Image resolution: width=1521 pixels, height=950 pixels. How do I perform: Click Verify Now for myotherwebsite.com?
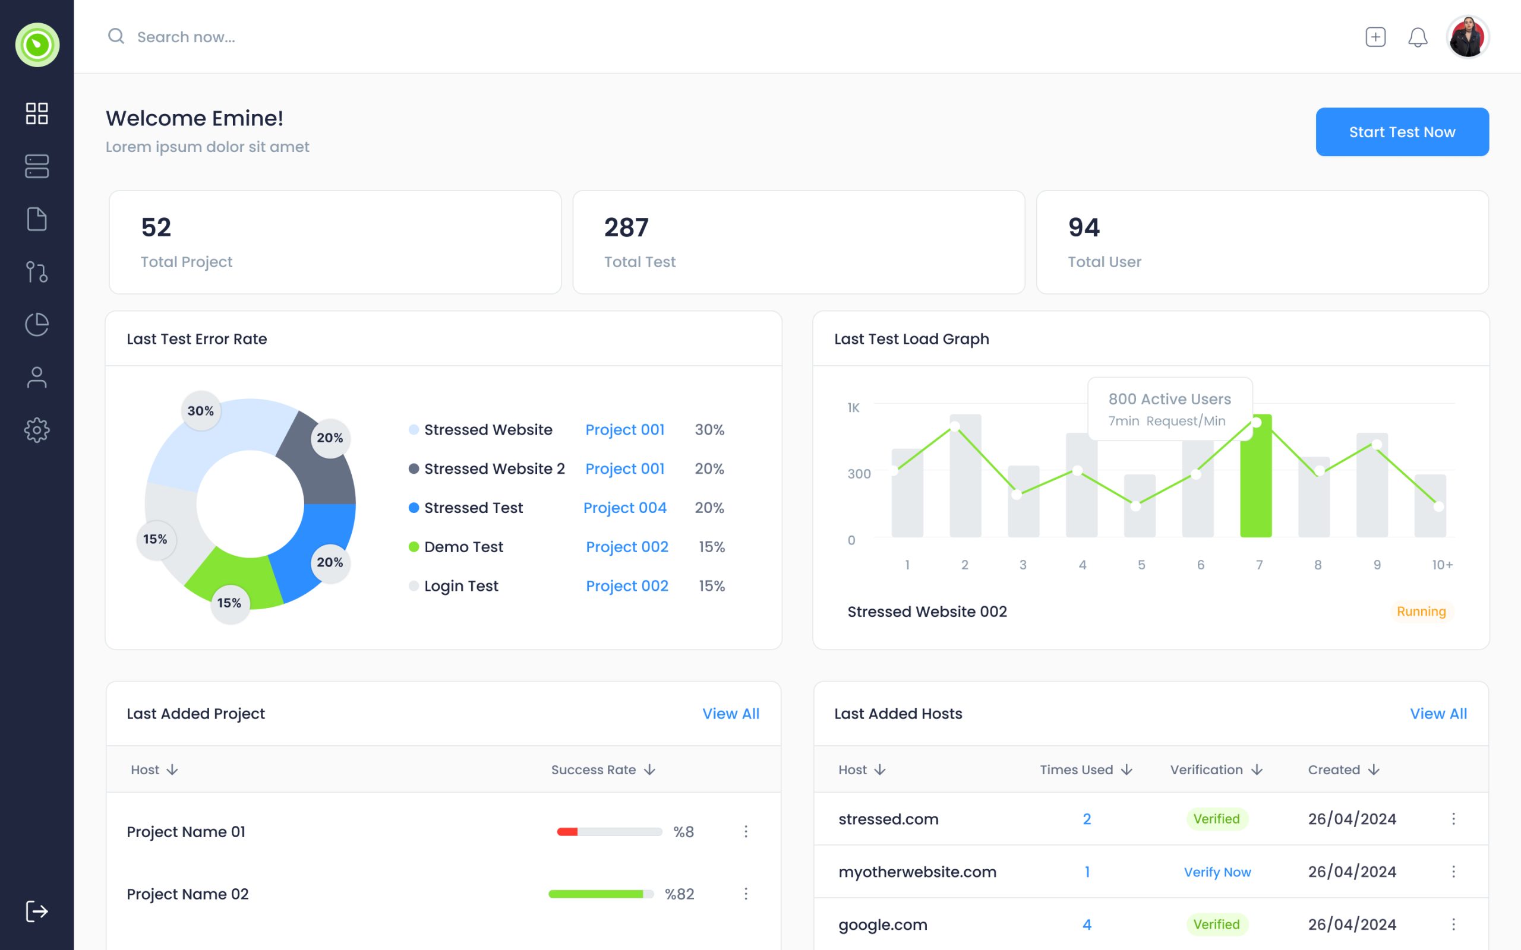[x=1217, y=872]
